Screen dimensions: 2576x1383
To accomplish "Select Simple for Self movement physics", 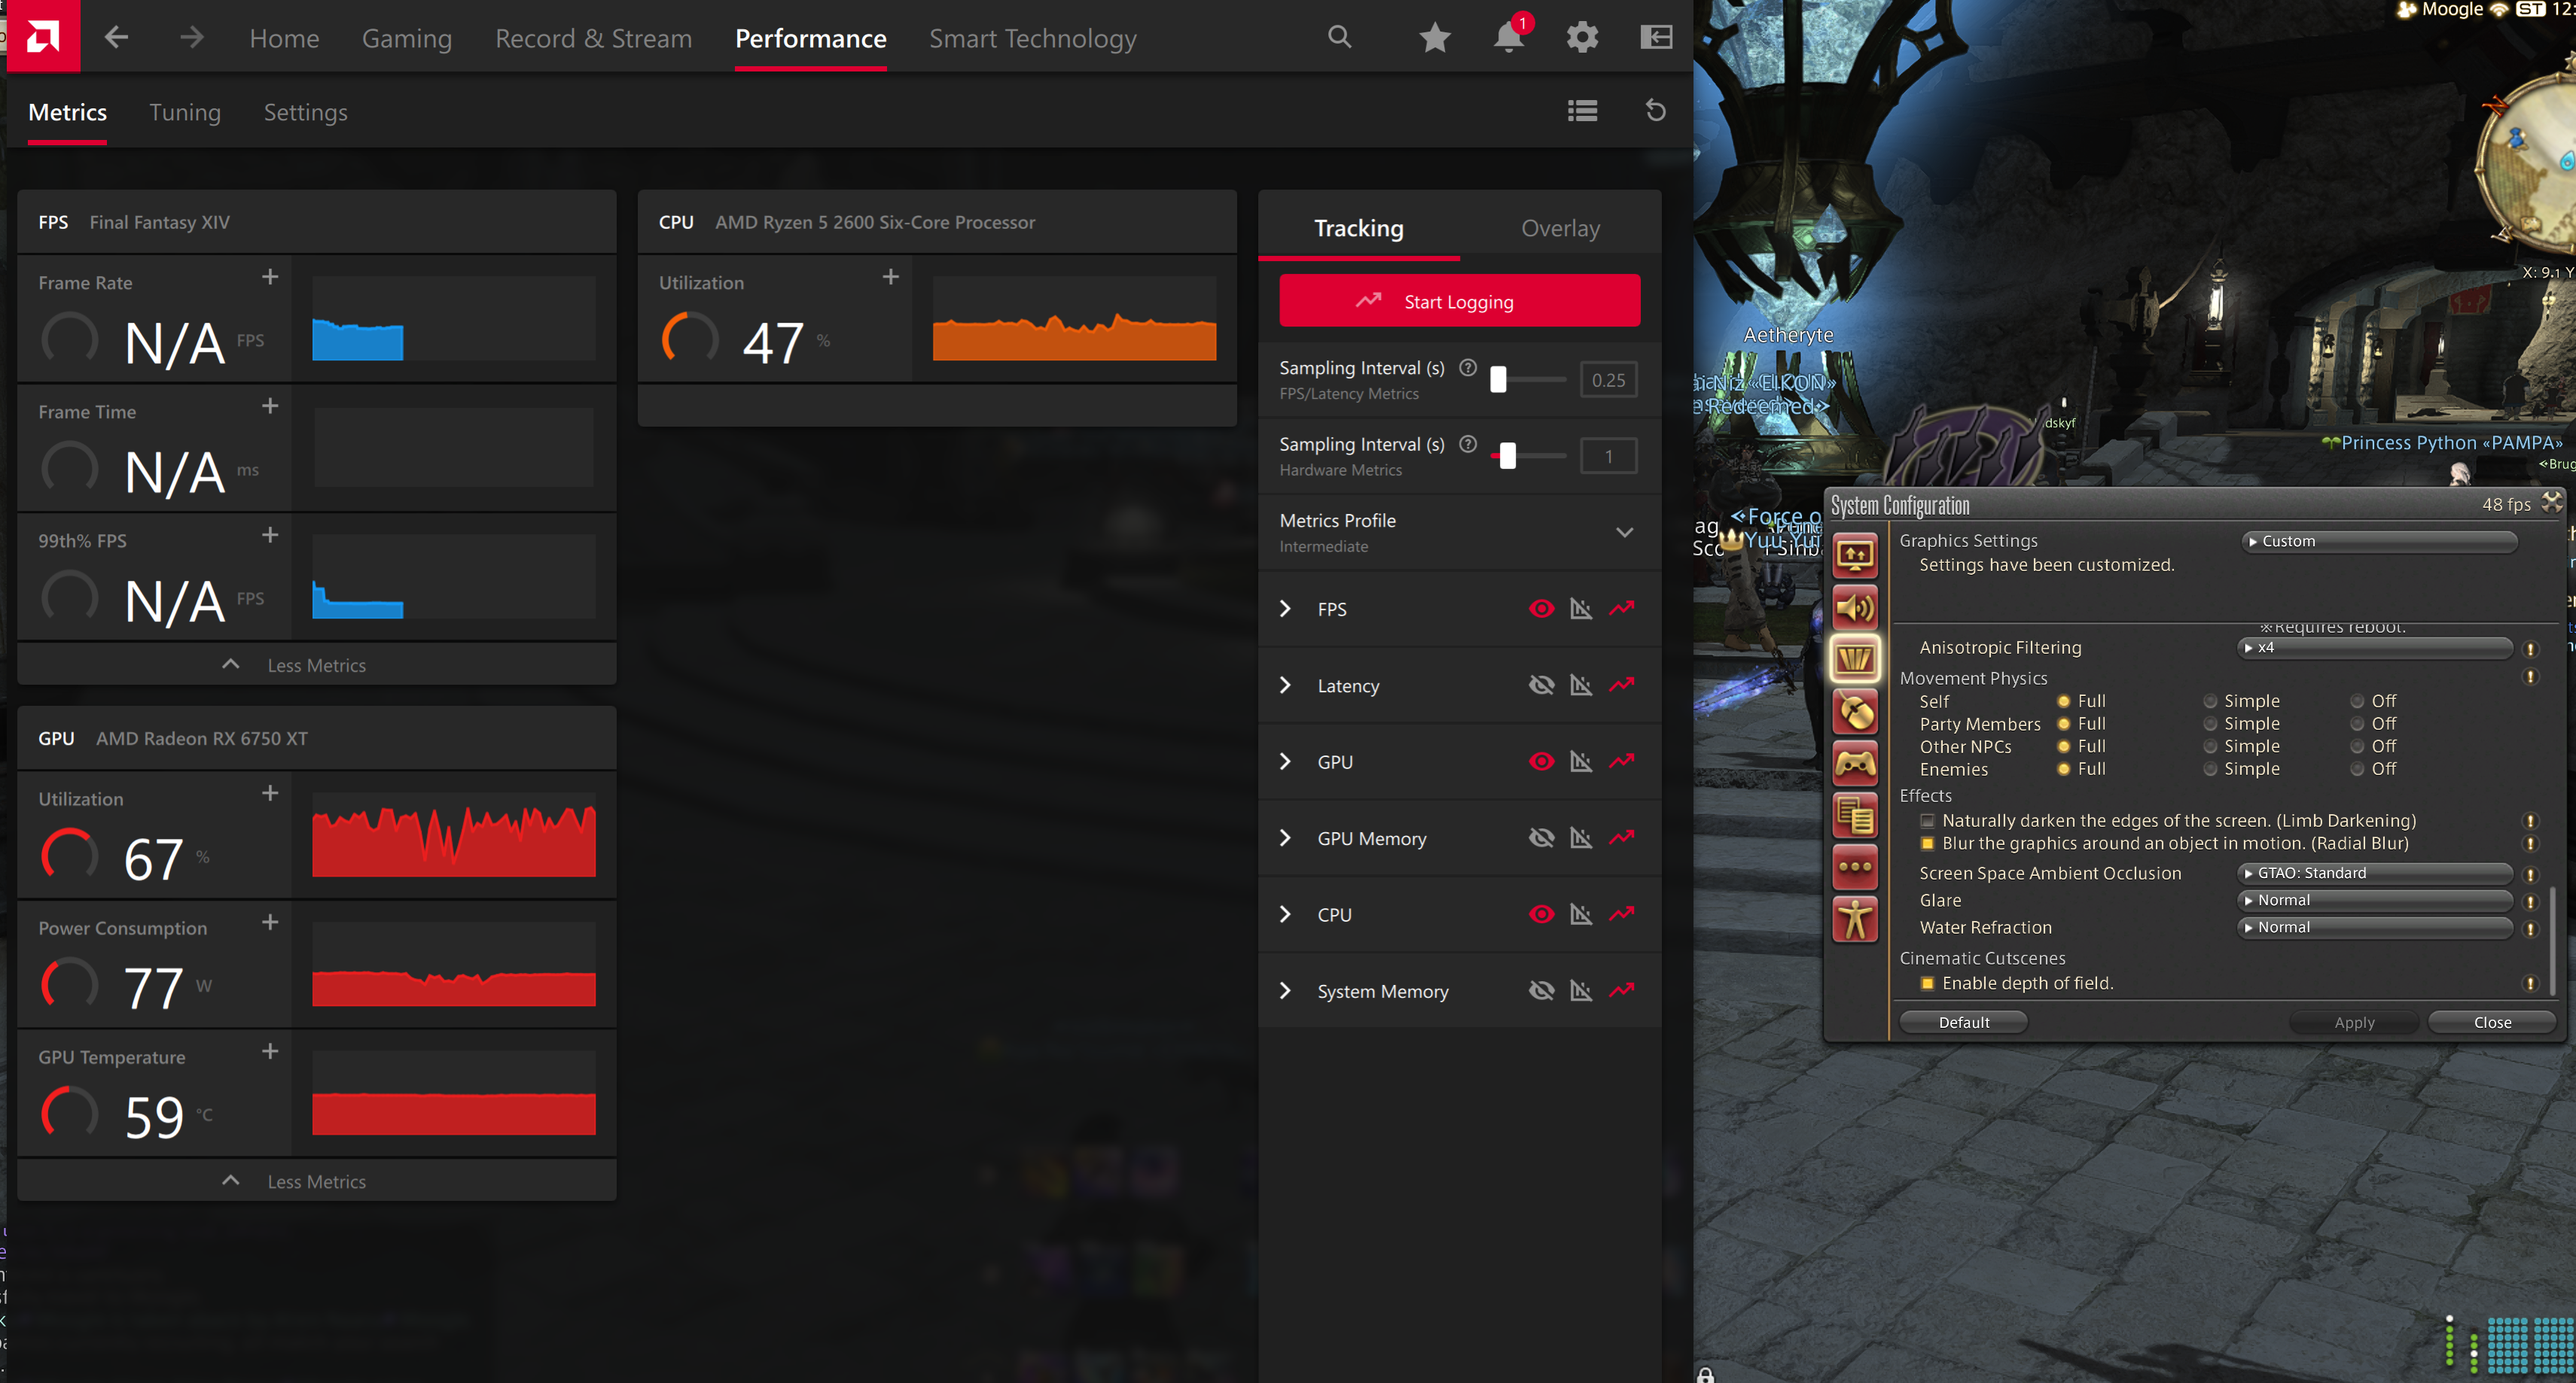I will coord(2210,701).
